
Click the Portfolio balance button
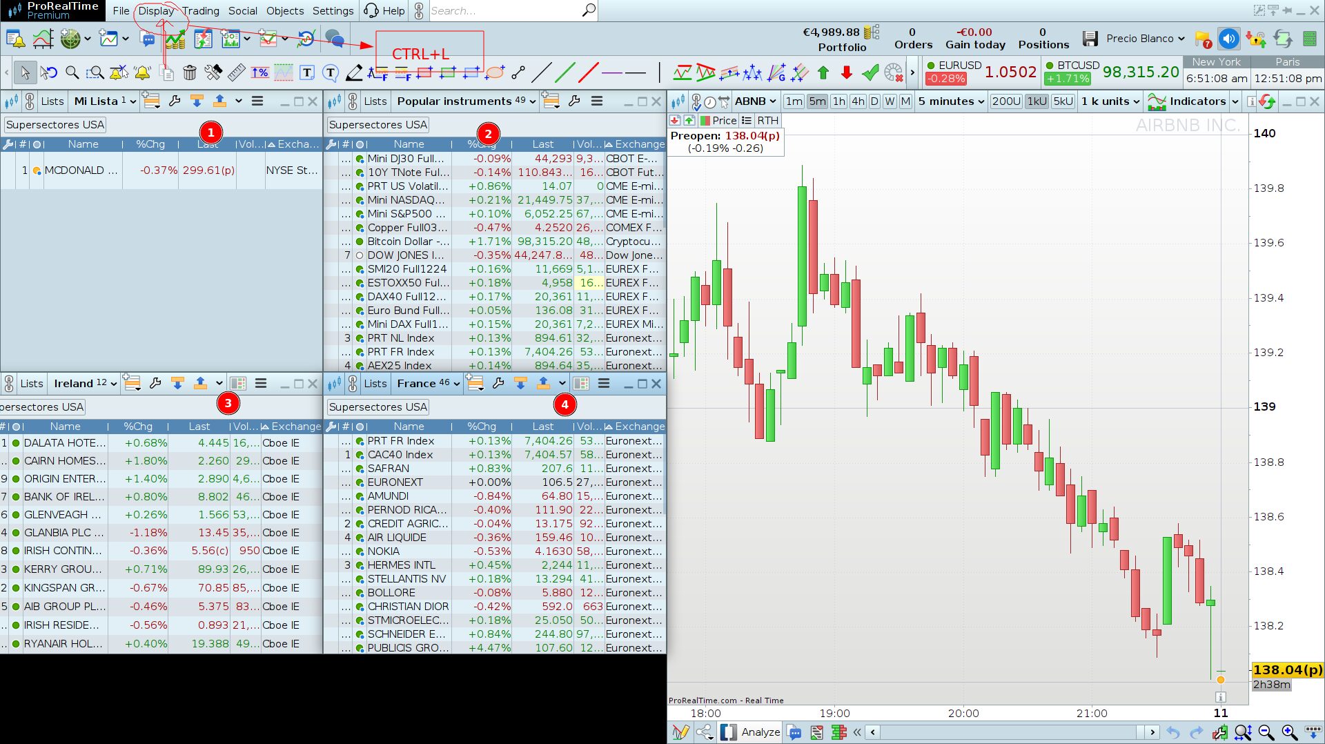(841, 39)
